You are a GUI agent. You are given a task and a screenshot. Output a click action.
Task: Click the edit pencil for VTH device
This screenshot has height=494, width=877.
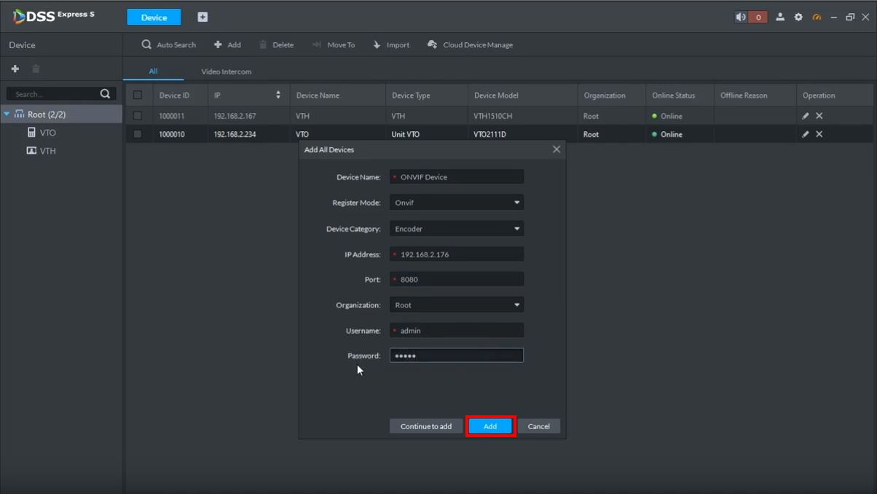[x=806, y=116]
